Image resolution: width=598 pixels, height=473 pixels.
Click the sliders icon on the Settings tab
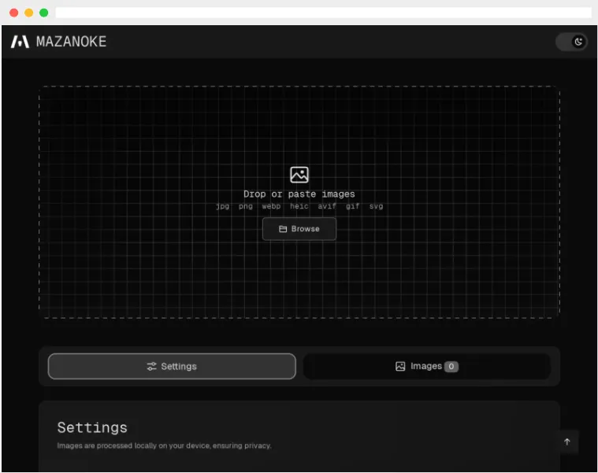tap(151, 367)
